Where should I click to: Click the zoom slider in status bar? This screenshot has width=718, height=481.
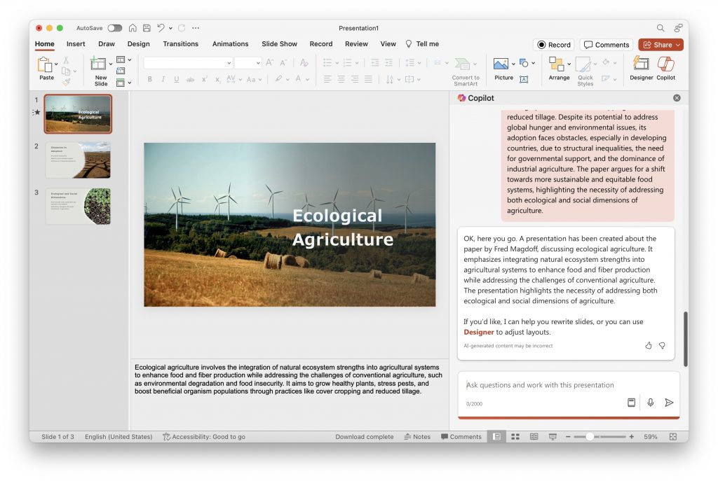click(x=590, y=437)
